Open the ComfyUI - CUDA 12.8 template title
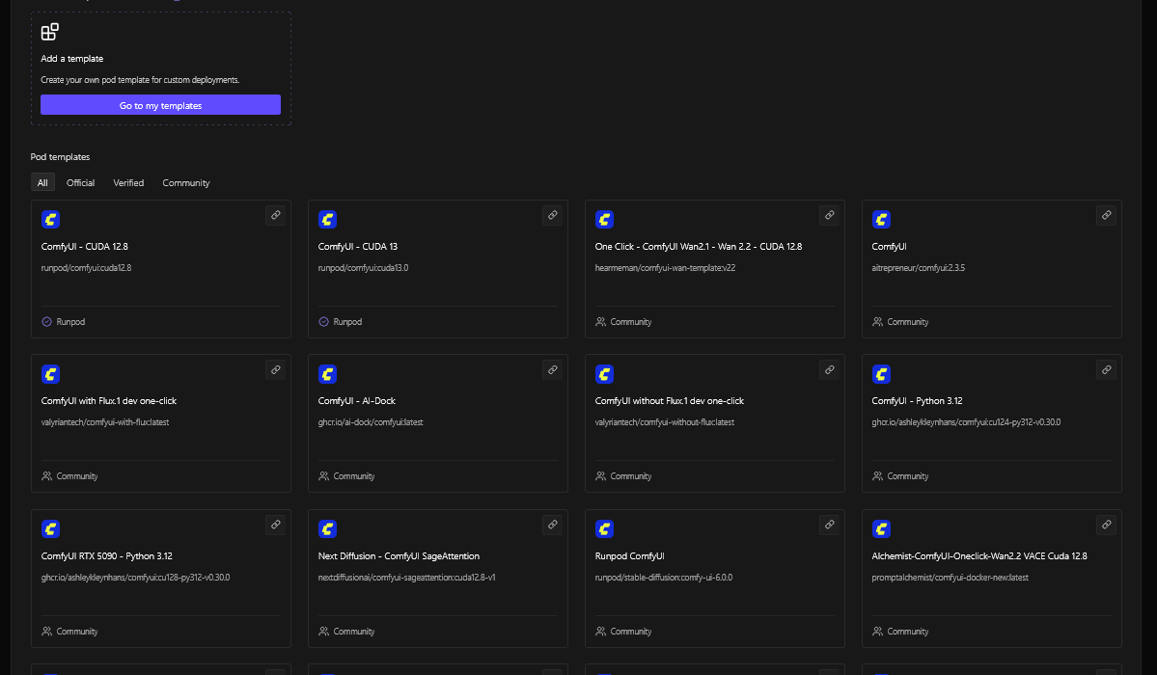 [x=85, y=247]
